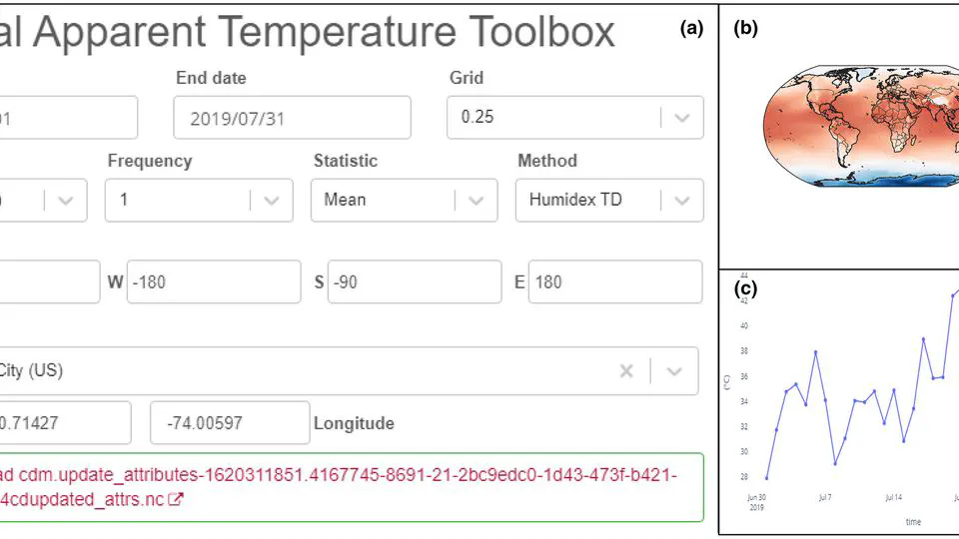The image size is (959, 539).
Task: Click the S latitude bound field -90
Action: (414, 282)
